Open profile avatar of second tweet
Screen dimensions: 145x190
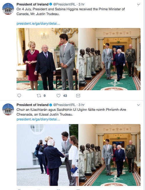[x=8, y=109]
